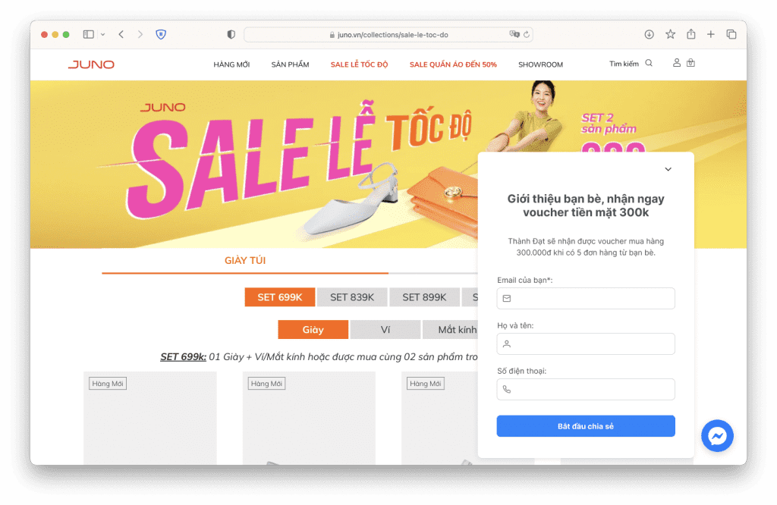Open the shopping bag cart icon

tap(690, 63)
